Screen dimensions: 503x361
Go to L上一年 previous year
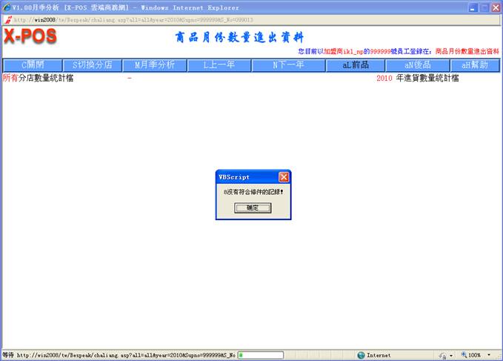coord(219,65)
